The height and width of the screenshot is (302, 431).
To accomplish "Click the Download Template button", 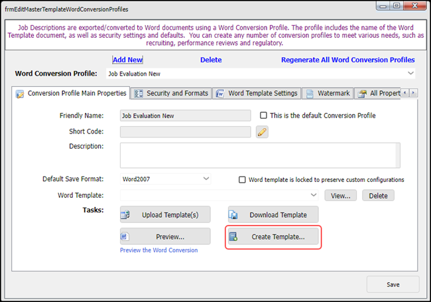I will point(273,214).
